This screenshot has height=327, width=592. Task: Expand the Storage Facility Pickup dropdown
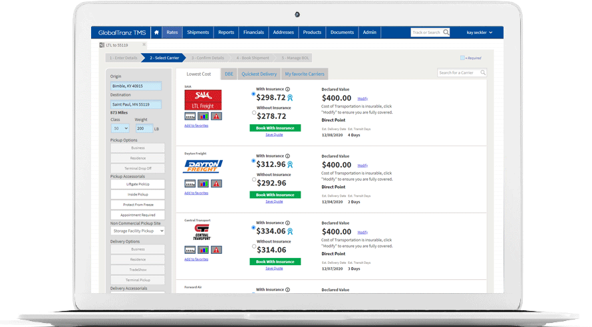tap(137, 231)
